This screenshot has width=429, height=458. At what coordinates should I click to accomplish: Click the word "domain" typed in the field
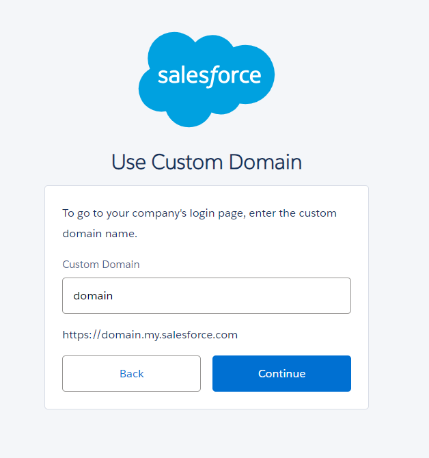pos(93,296)
